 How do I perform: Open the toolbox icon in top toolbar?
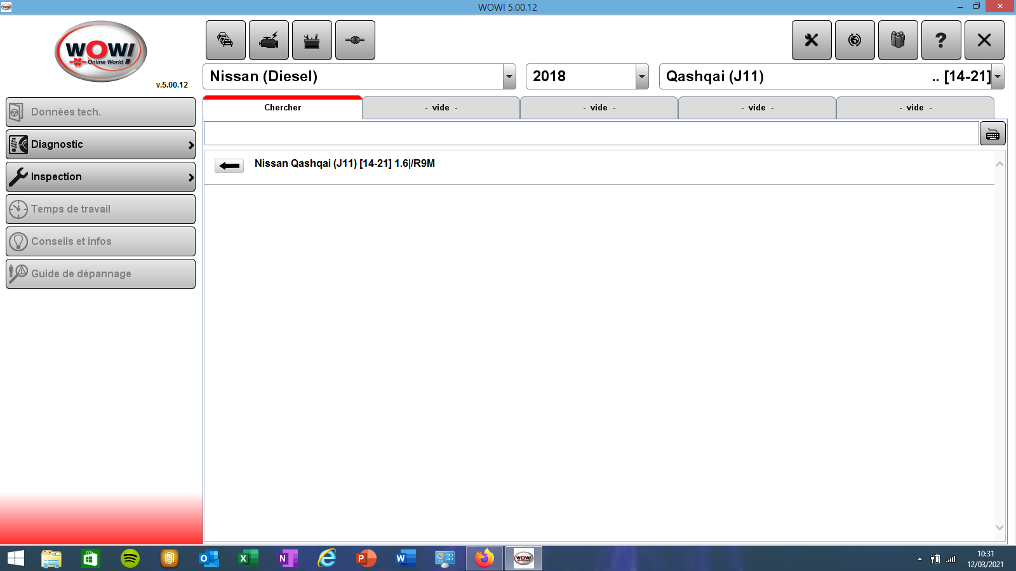312,40
